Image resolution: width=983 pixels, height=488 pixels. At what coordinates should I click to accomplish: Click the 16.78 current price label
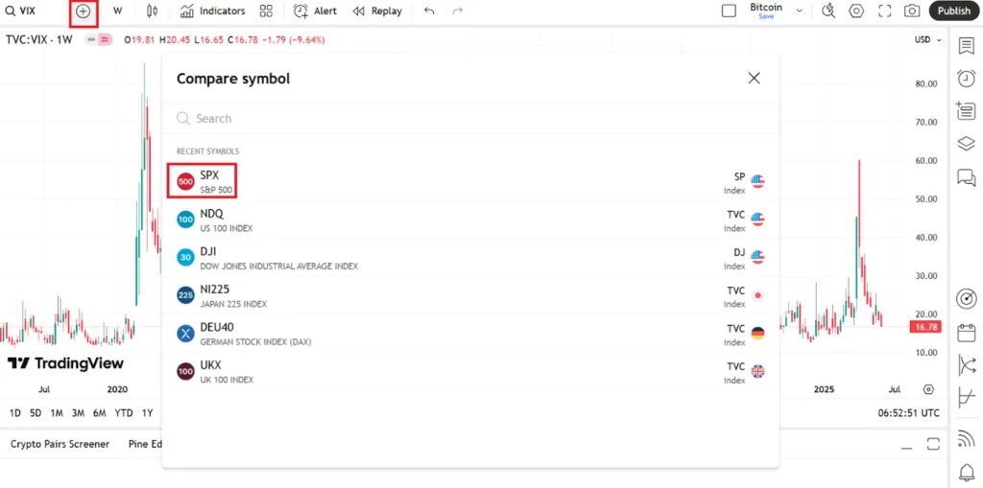(x=925, y=326)
